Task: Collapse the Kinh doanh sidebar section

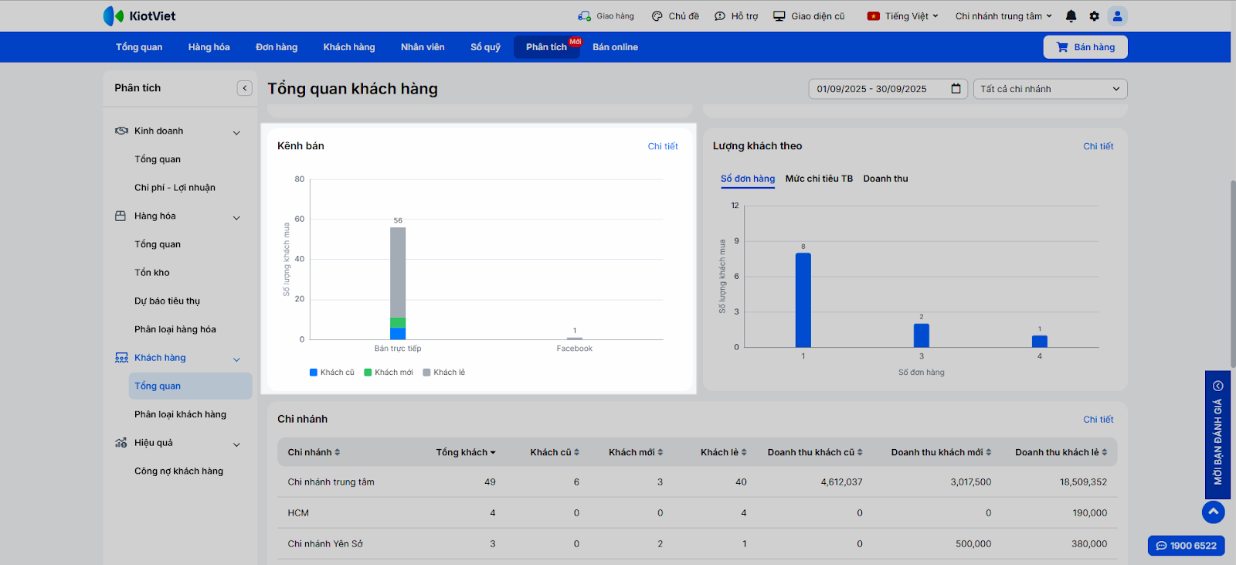Action: tap(236, 132)
